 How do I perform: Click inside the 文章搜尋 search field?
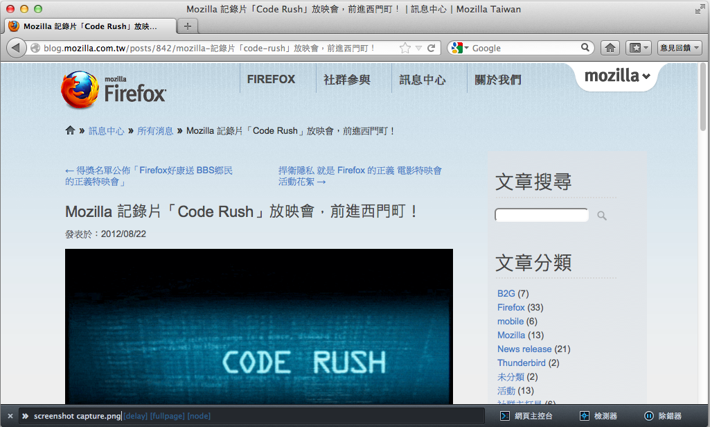542,215
